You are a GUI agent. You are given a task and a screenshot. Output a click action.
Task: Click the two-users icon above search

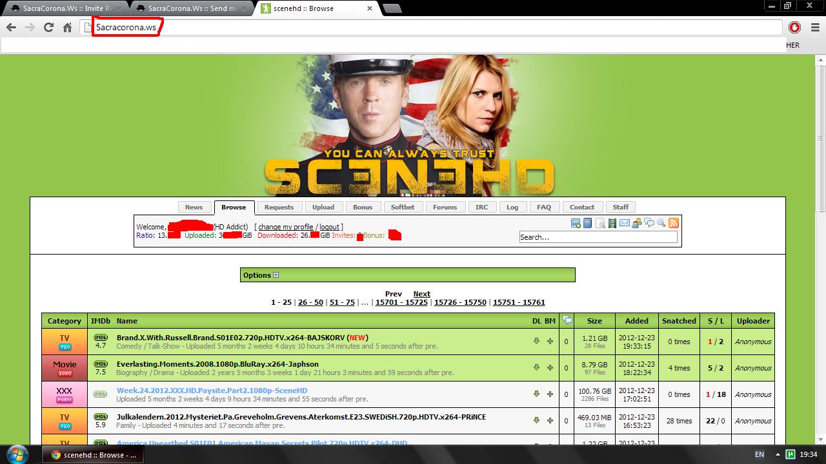[x=637, y=223]
